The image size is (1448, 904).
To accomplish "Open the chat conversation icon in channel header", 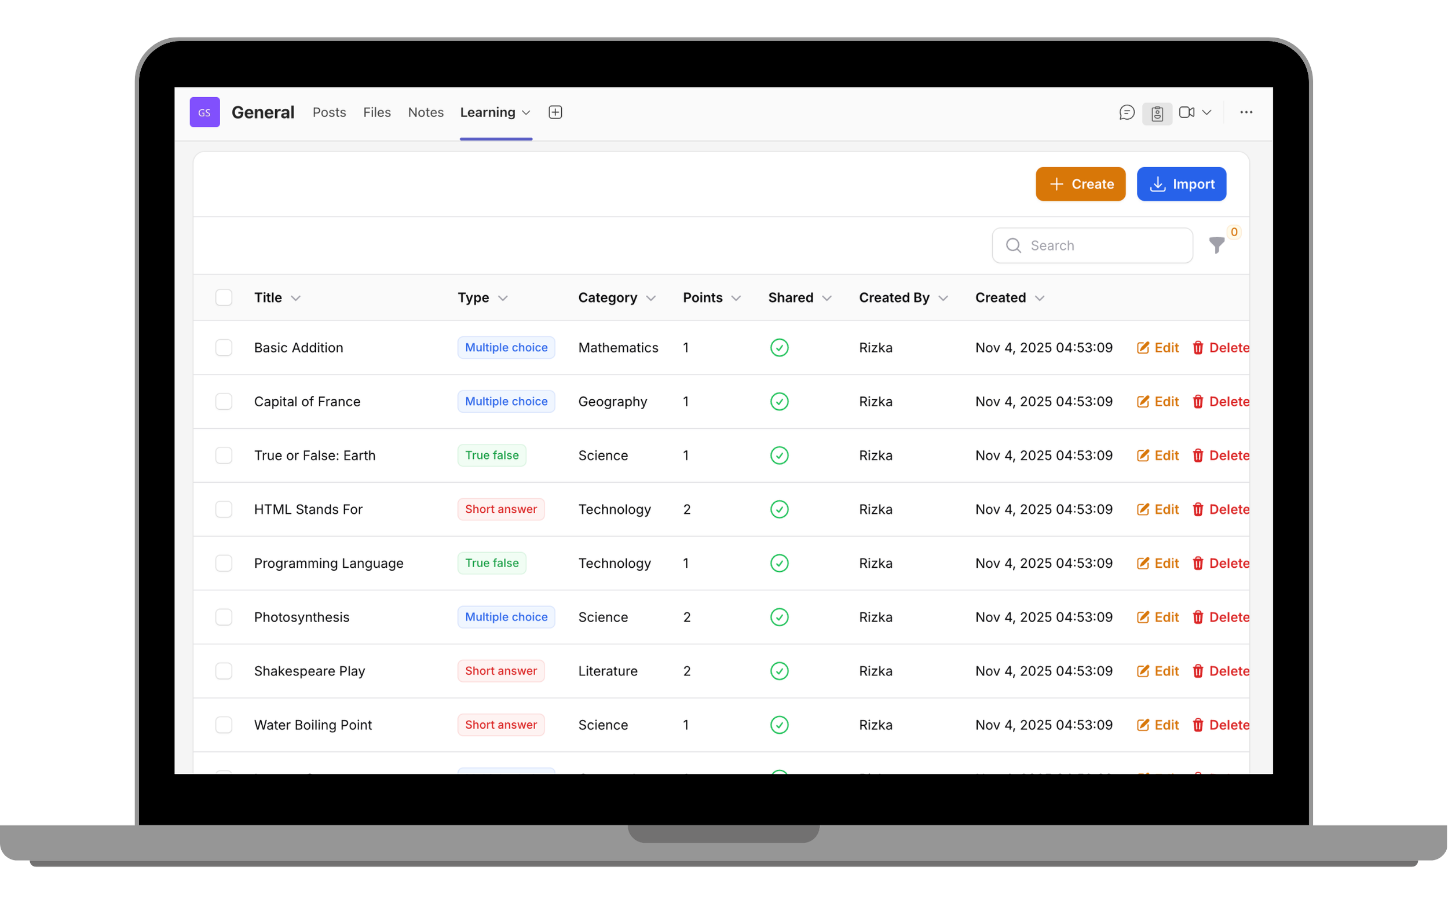I will click(1127, 112).
